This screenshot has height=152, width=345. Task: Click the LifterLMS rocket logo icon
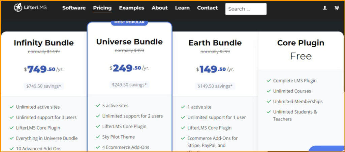click(18, 7)
